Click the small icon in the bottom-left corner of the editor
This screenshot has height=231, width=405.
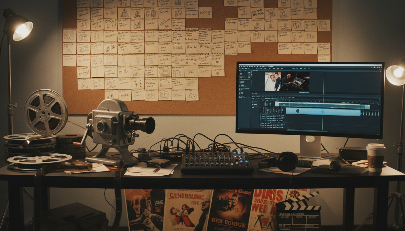coord(239,128)
